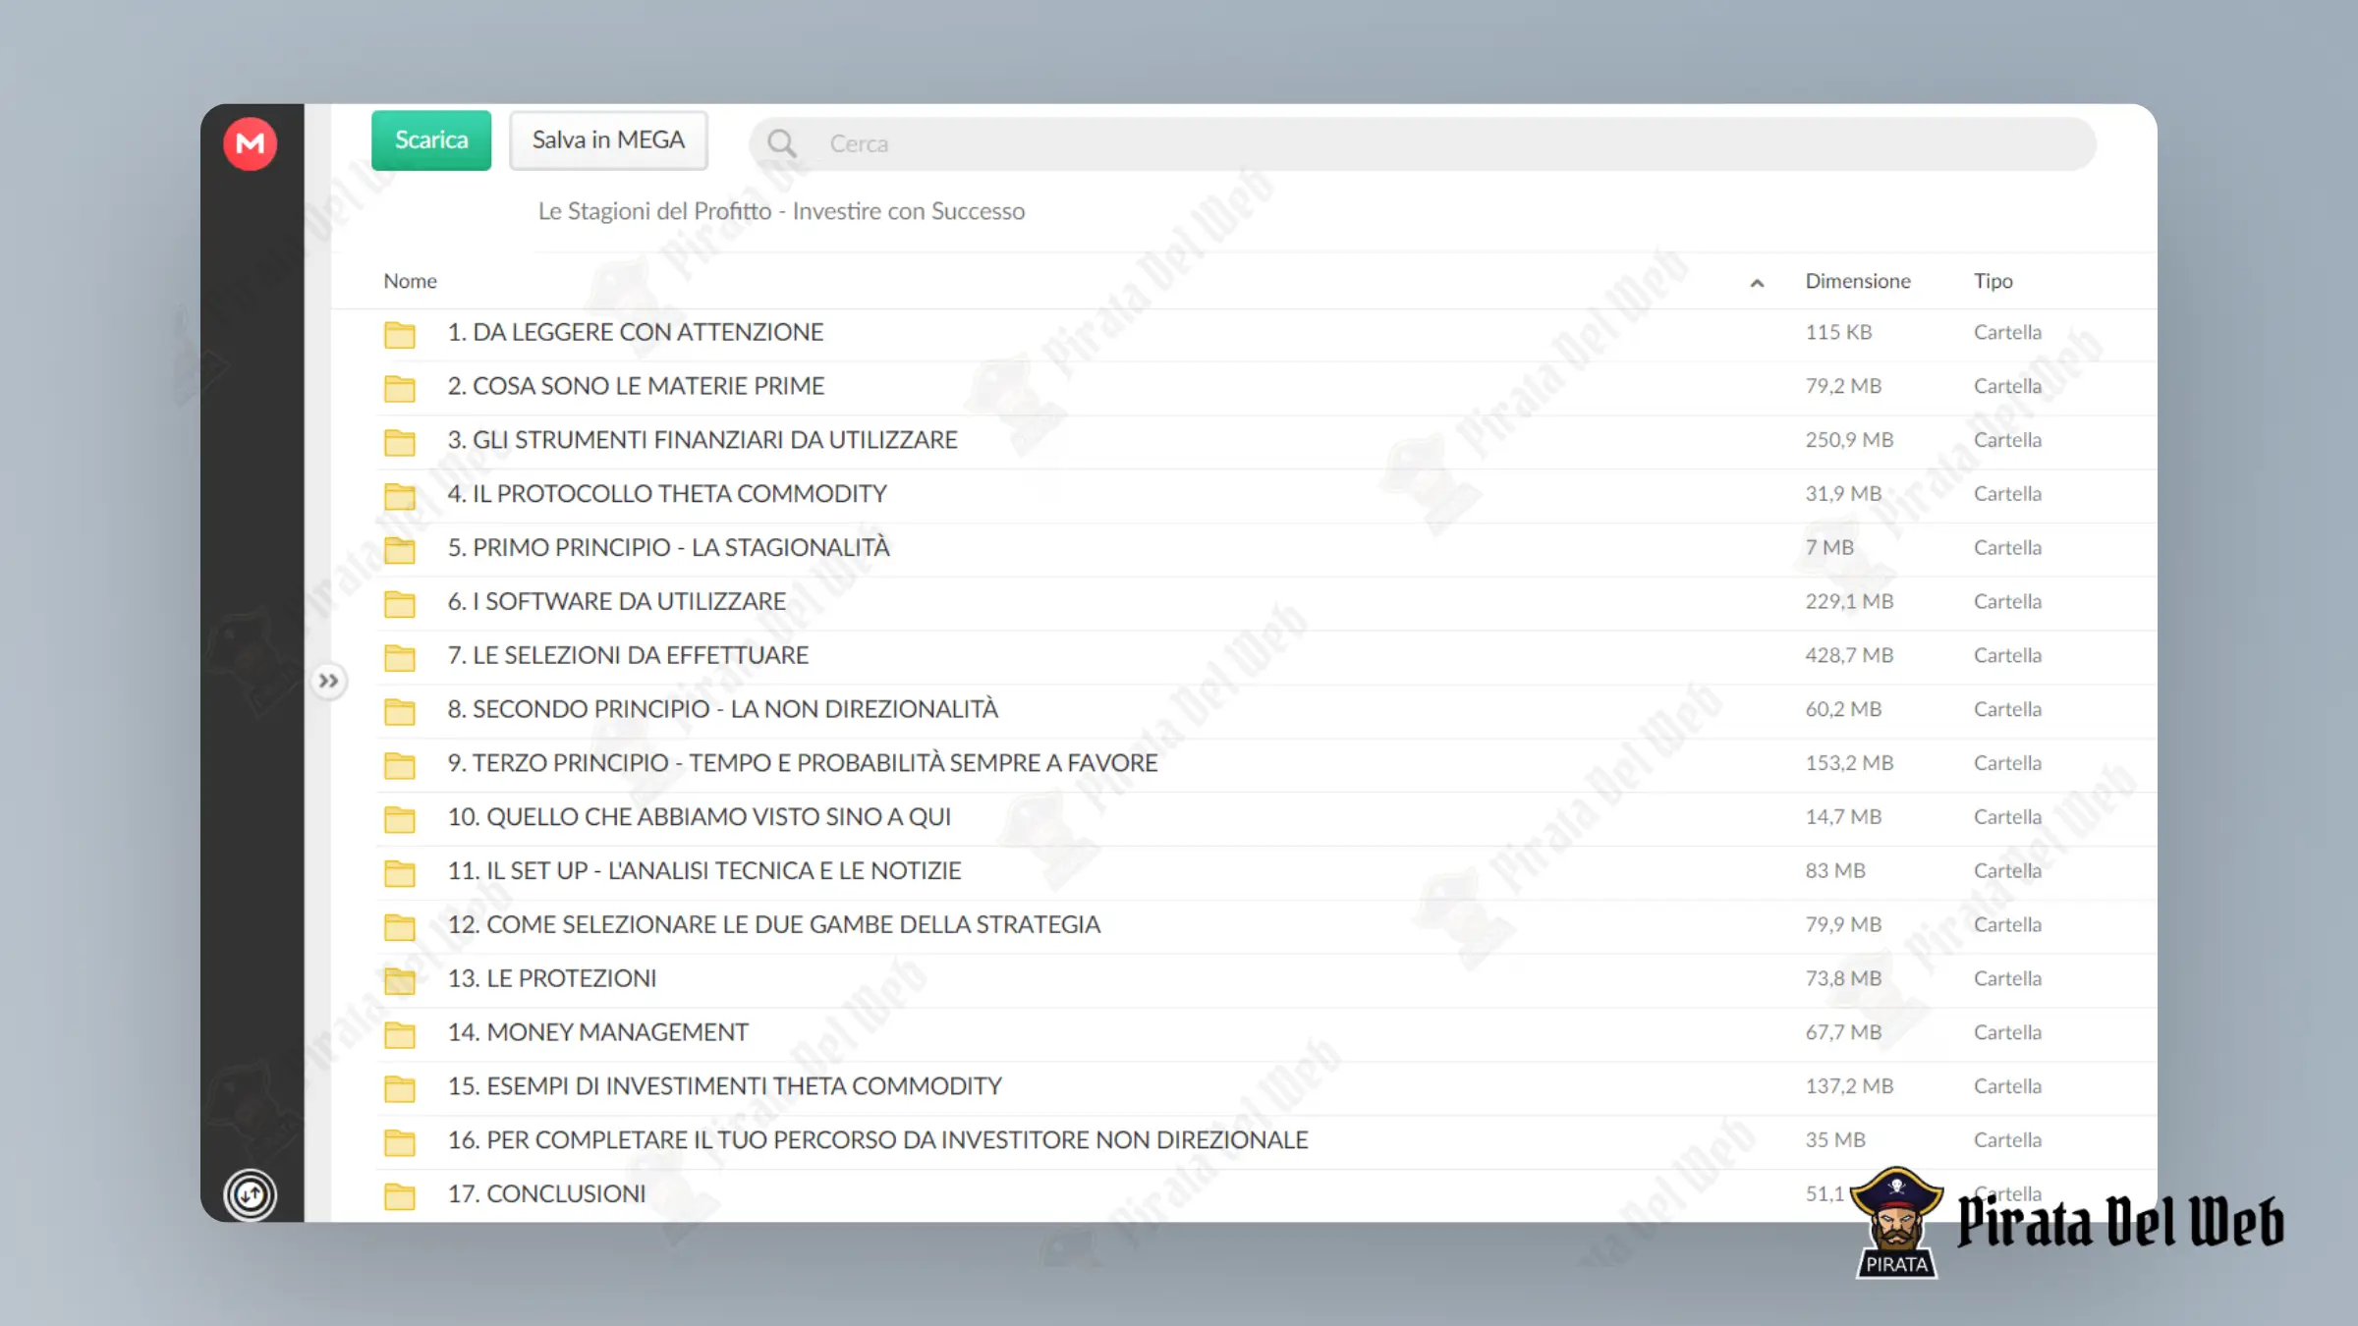
Task: Click the 250,9 MB size value
Action: 1849,440
